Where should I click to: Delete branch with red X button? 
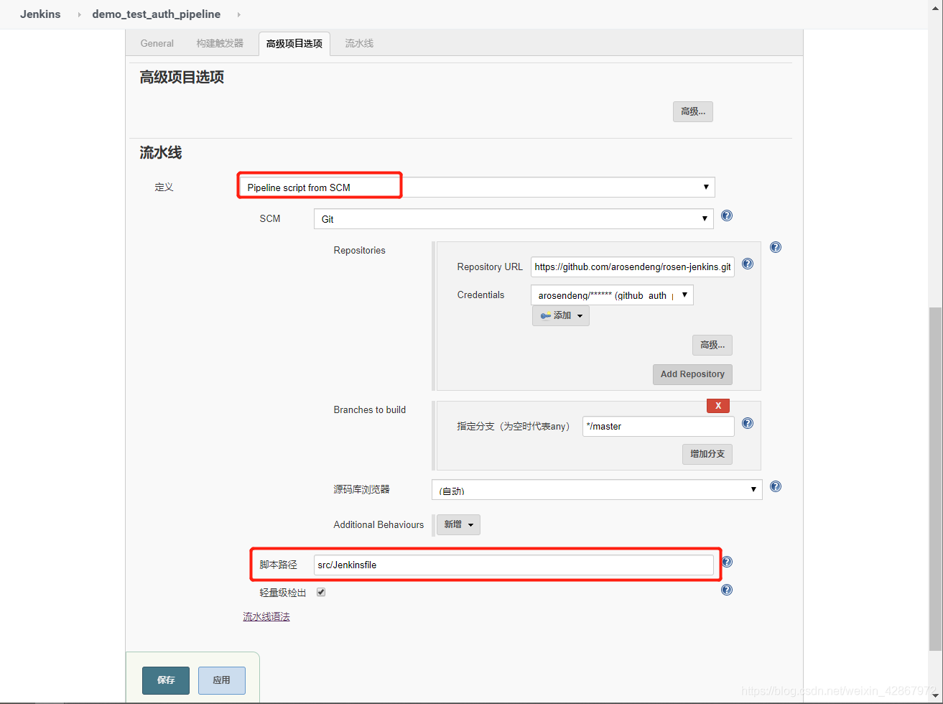tap(718, 406)
